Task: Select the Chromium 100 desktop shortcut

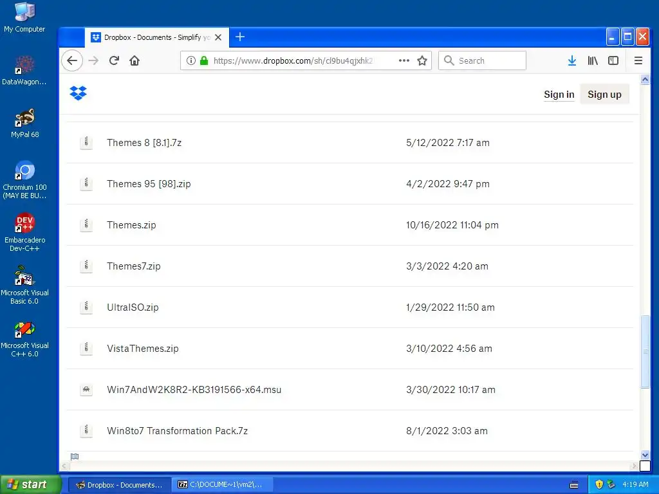Action: (25, 180)
